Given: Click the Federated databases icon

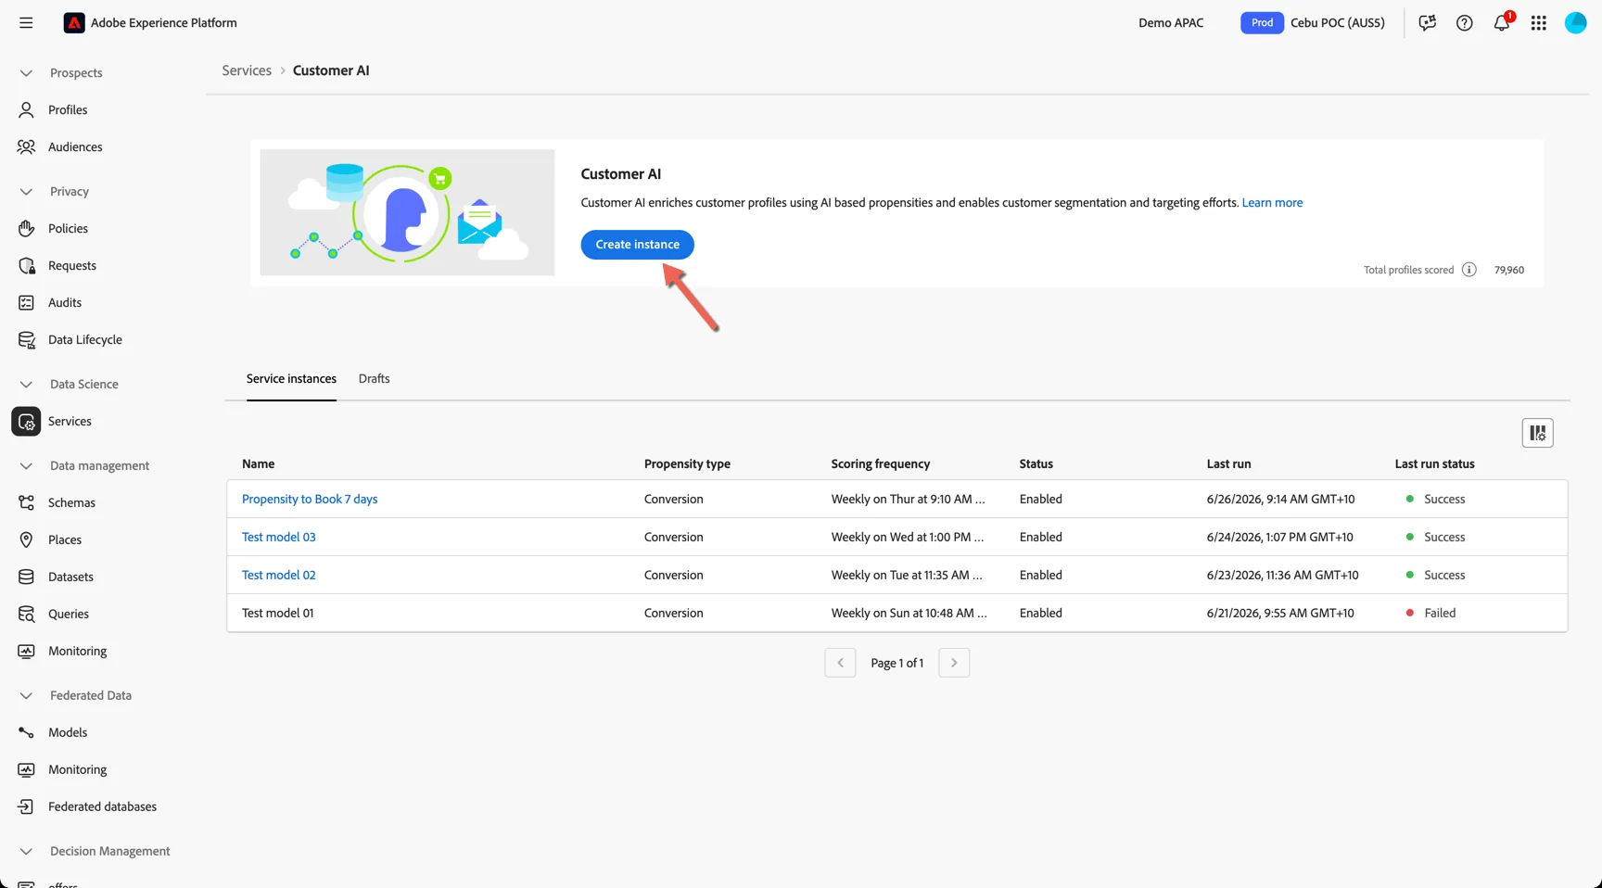Looking at the screenshot, I should click(x=26, y=807).
